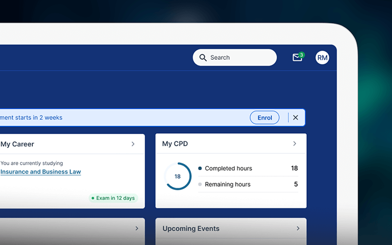Click the grey dot beside Remaining hours

[200, 185]
